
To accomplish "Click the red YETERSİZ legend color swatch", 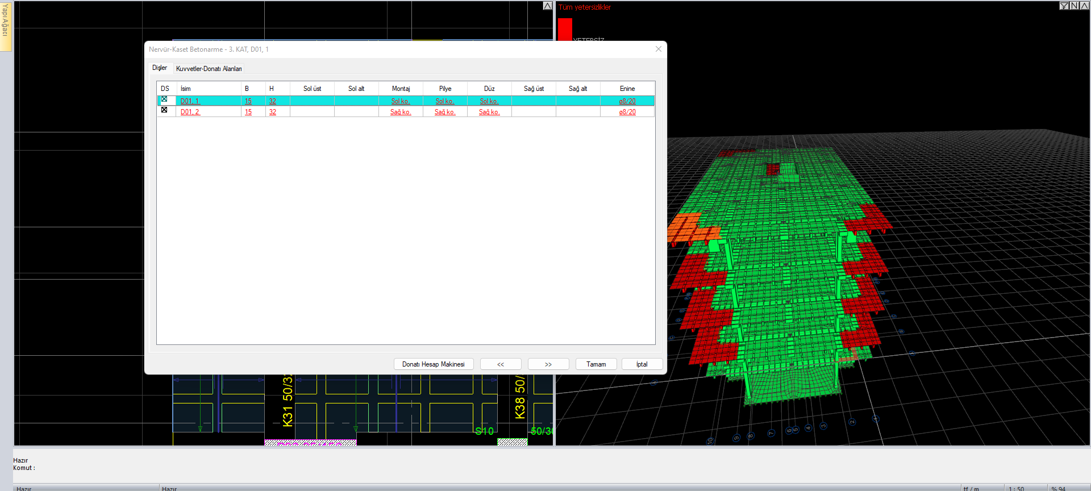I will [x=565, y=29].
